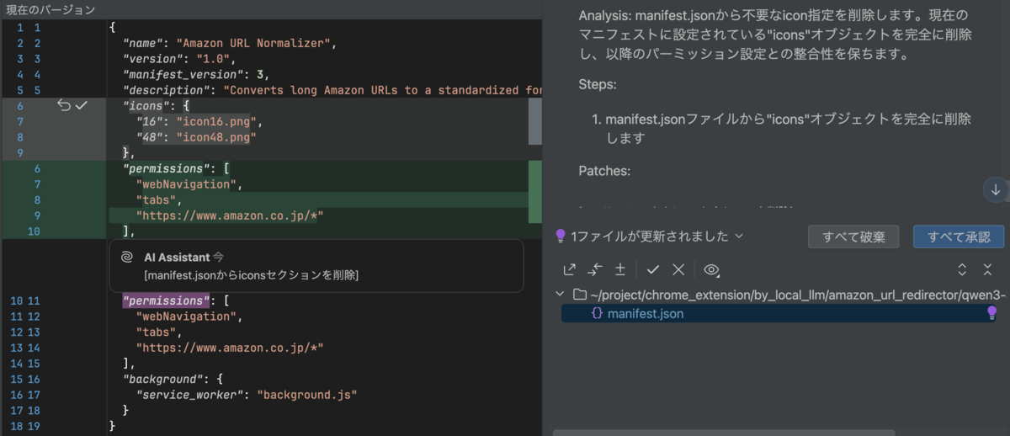Click the manifest.json braces file icon
This screenshot has width=1010, height=436.
click(597, 313)
